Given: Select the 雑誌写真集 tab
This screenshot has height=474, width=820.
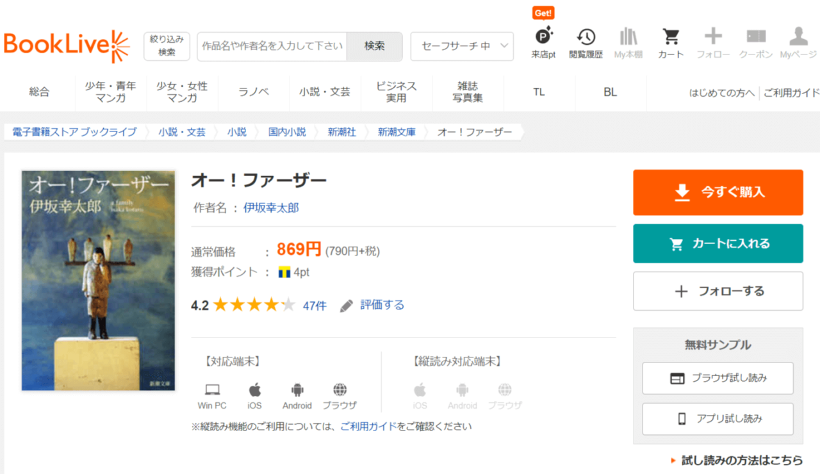Looking at the screenshot, I should [x=468, y=92].
